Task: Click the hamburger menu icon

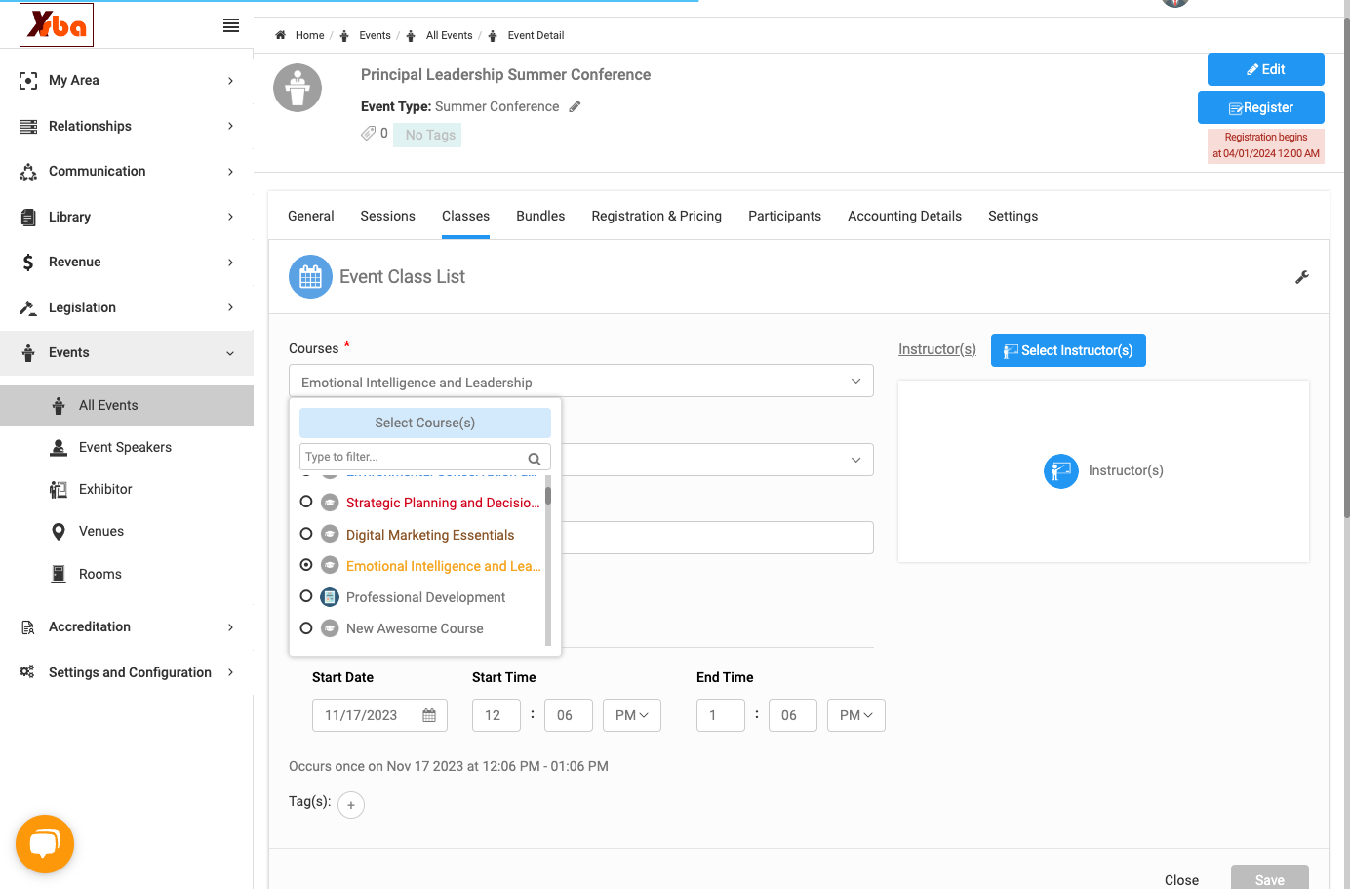Action: click(x=231, y=25)
